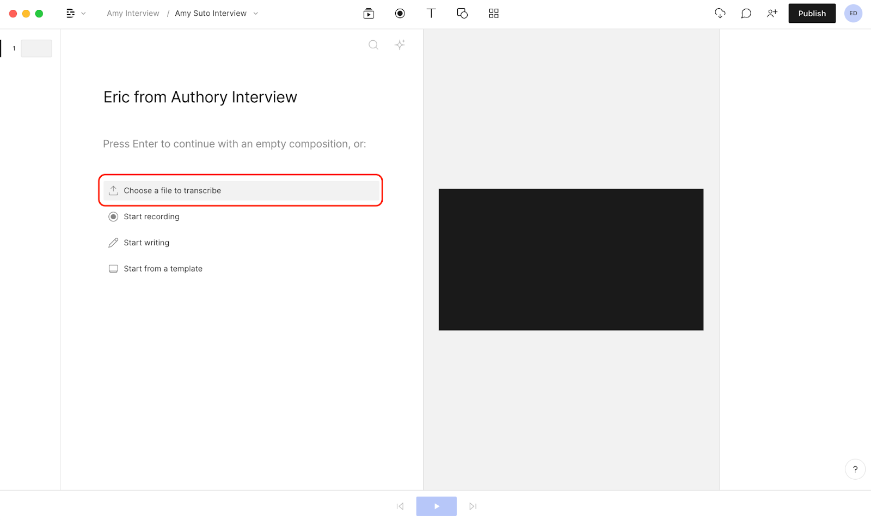Image resolution: width=871 pixels, height=520 pixels.
Task: Expand the project switcher next to the logo
Action: coord(83,13)
